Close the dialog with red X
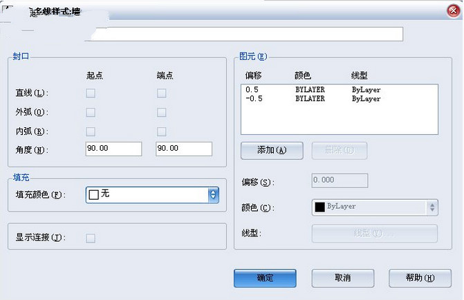464x300 pixels. [x=454, y=11]
